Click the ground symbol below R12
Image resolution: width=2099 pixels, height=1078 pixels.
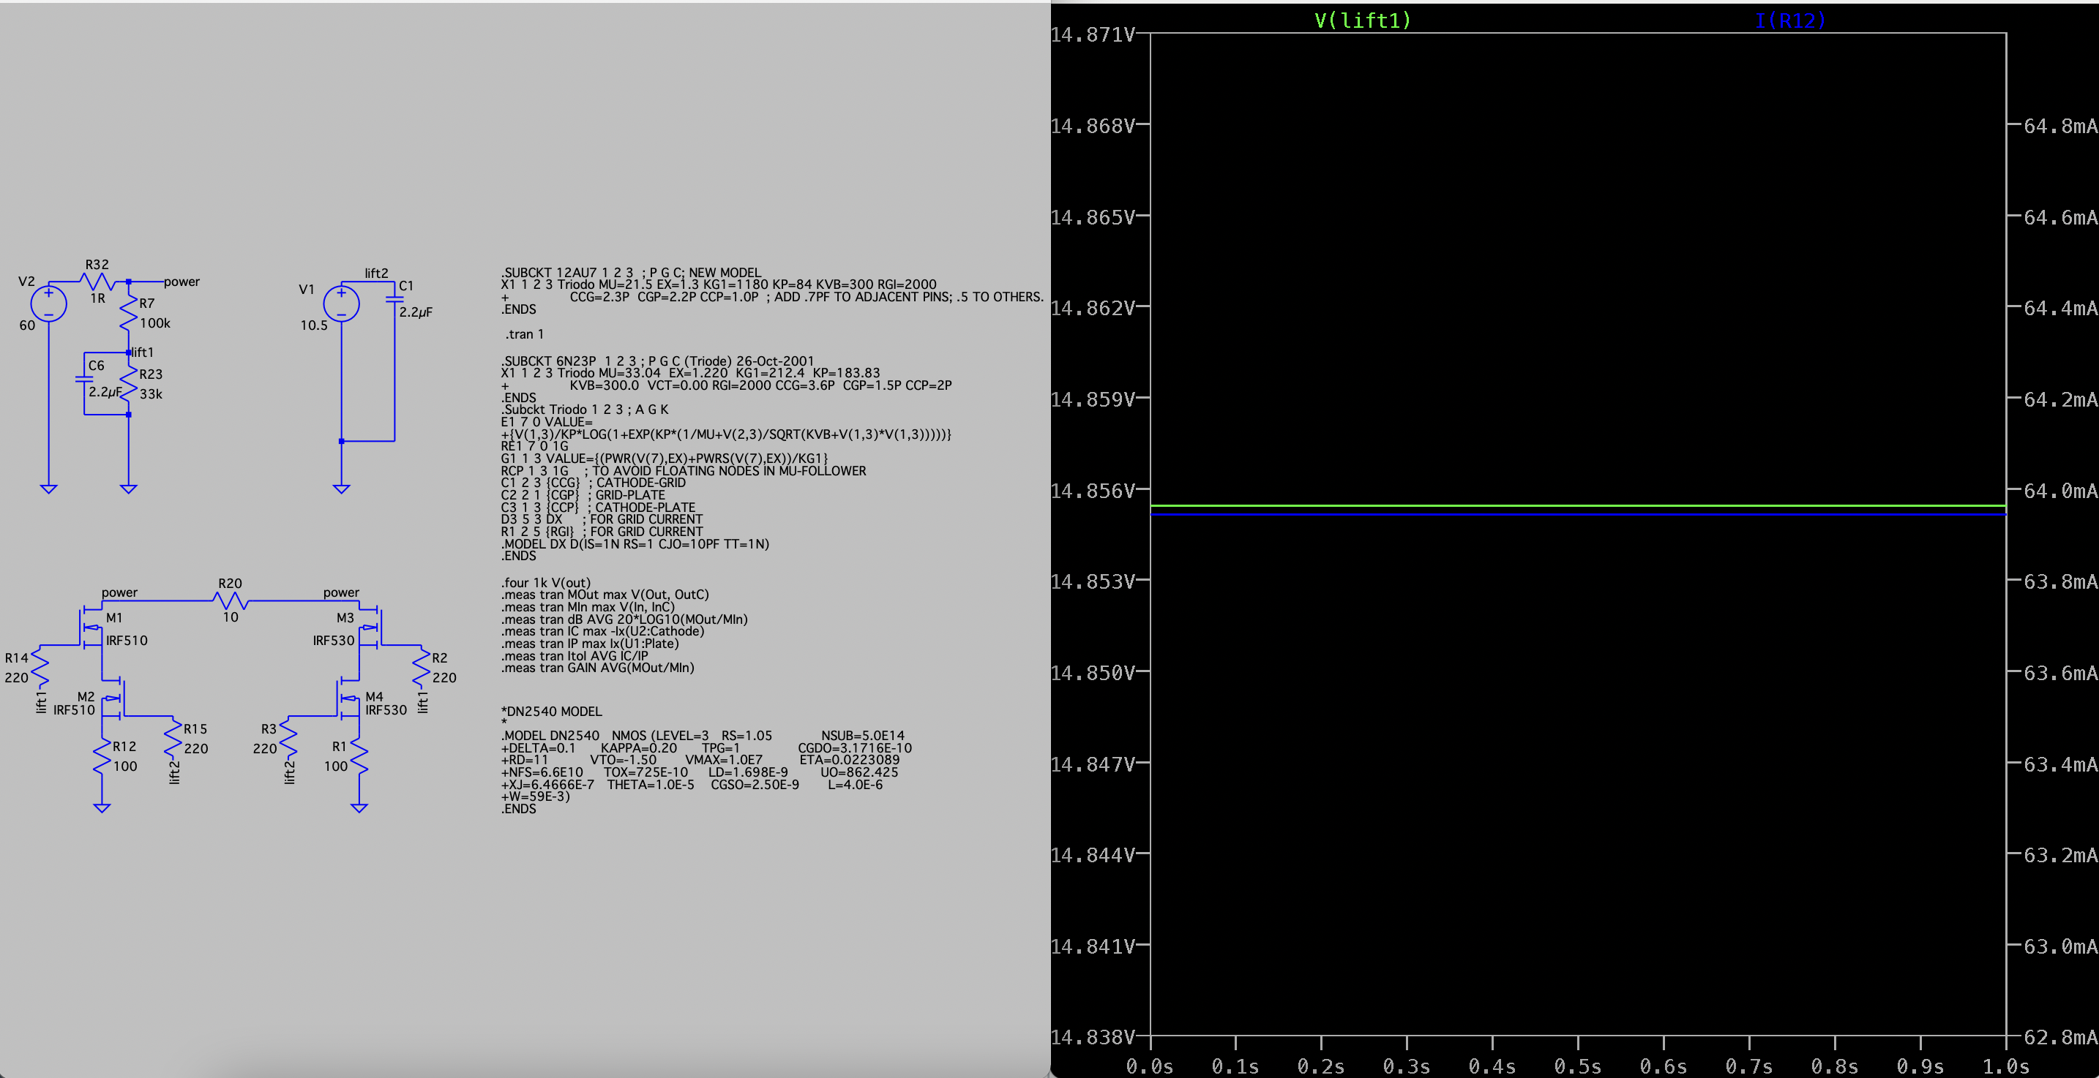click(x=102, y=807)
